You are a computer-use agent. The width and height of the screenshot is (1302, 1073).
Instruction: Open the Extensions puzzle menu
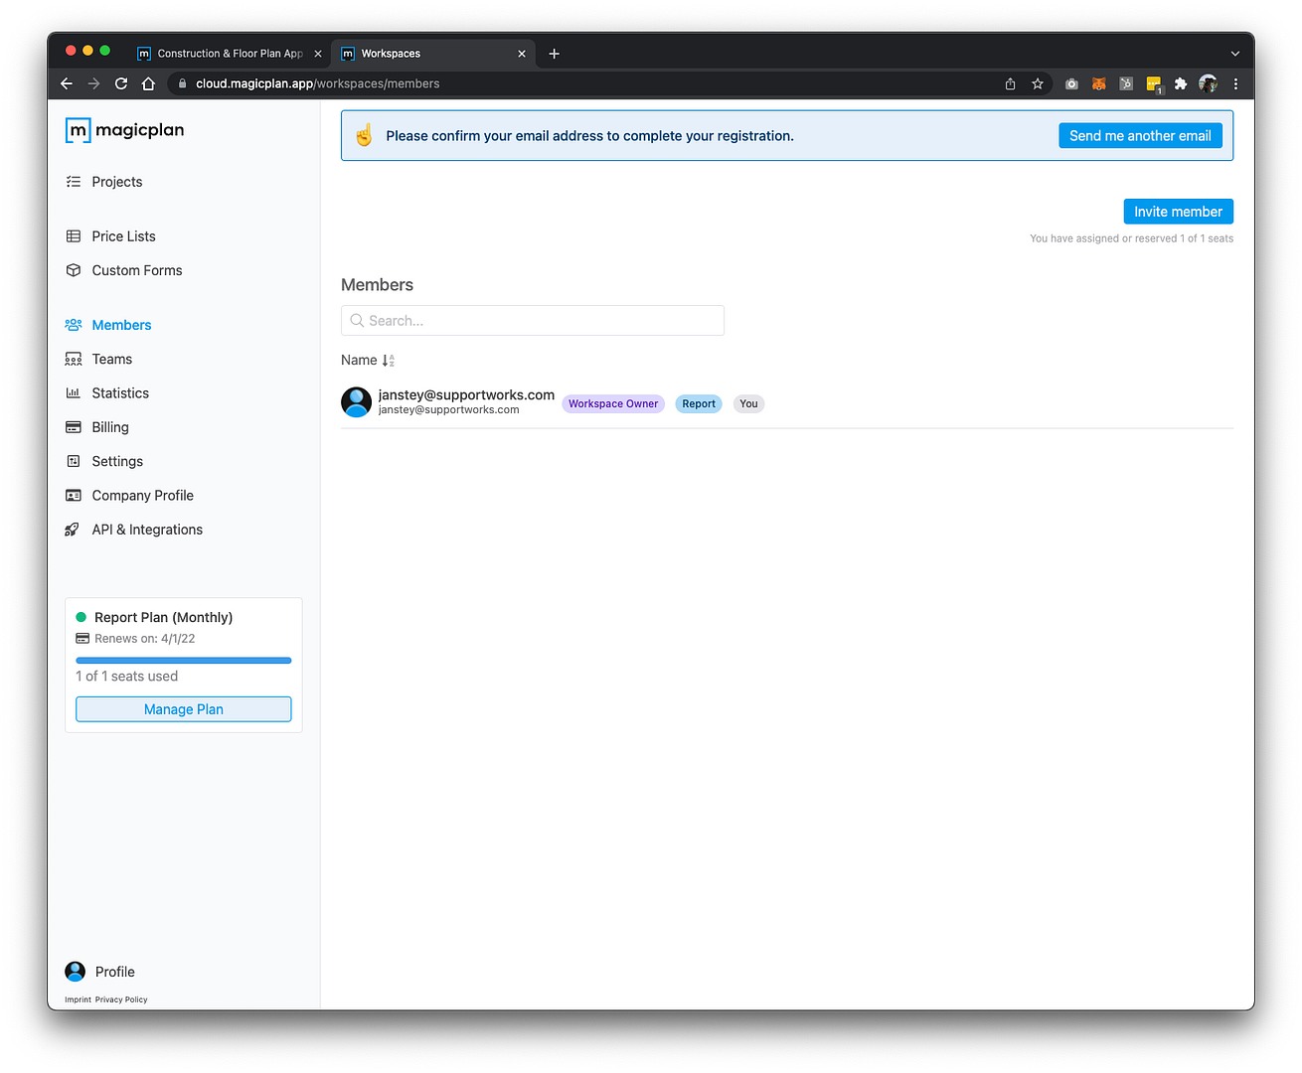(x=1181, y=83)
